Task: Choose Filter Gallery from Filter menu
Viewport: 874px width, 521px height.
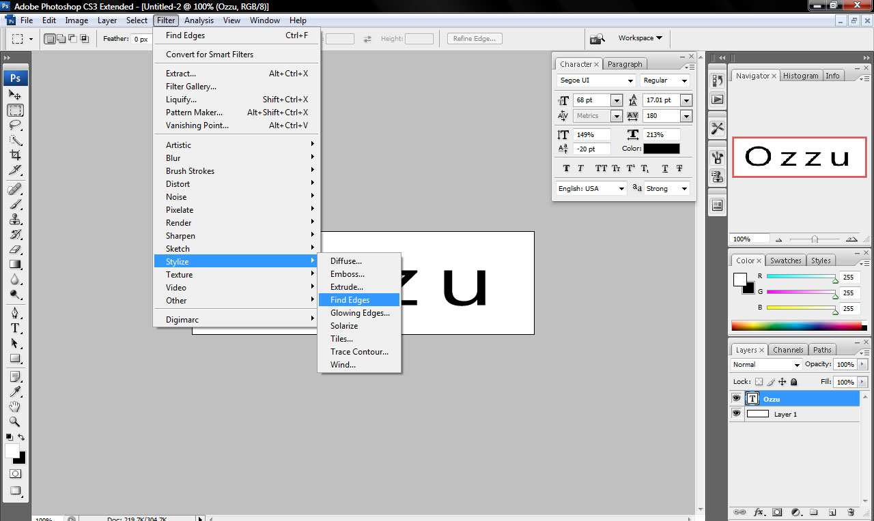Action: [237, 87]
